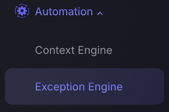
Task: Select the Exception Engine menu item
Action: (x=85, y=86)
